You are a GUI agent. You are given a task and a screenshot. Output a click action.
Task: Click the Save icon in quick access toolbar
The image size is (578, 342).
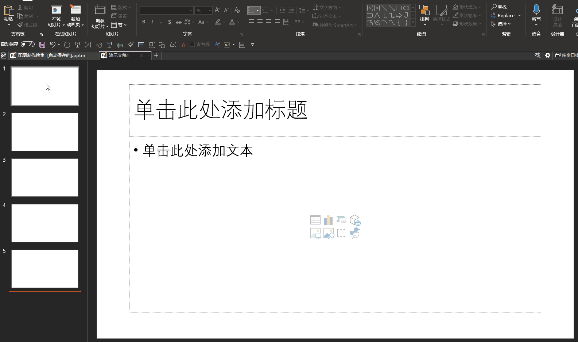point(42,45)
